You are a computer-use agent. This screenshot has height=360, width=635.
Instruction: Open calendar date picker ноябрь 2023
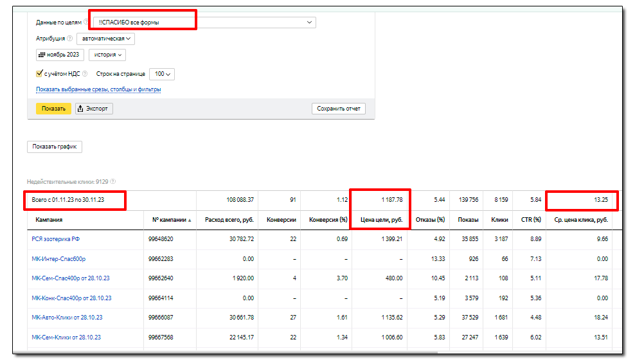(60, 55)
